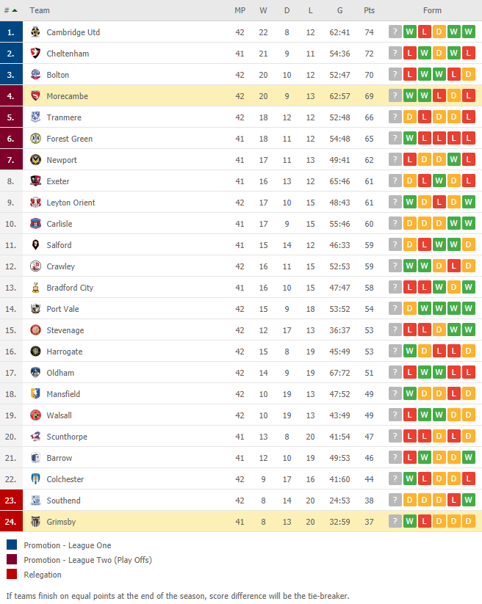Click the Cambridge Utd club crest icon
Viewport: 482px width, 604px height.
click(35, 32)
